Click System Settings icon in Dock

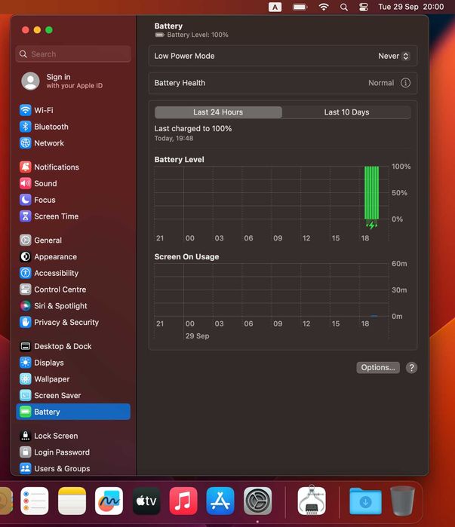257,501
